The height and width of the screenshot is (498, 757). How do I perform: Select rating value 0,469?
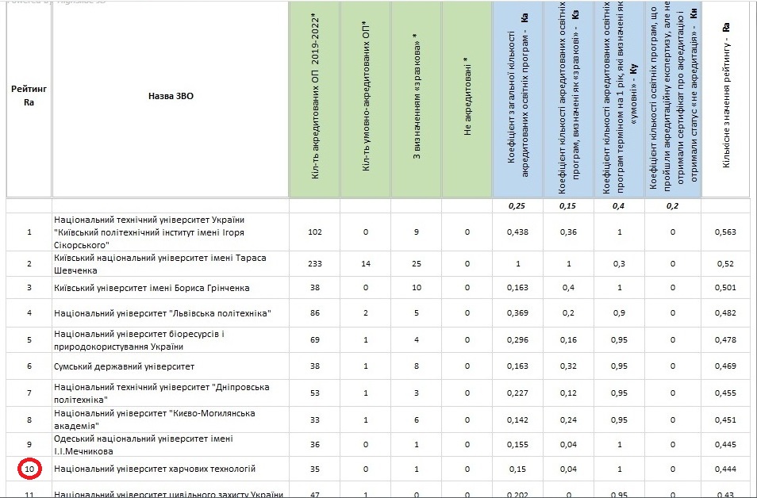click(x=725, y=366)
